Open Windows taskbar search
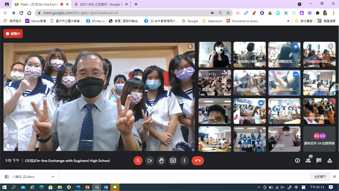Screen dimensions: 339x191 [x=13, y=187]
